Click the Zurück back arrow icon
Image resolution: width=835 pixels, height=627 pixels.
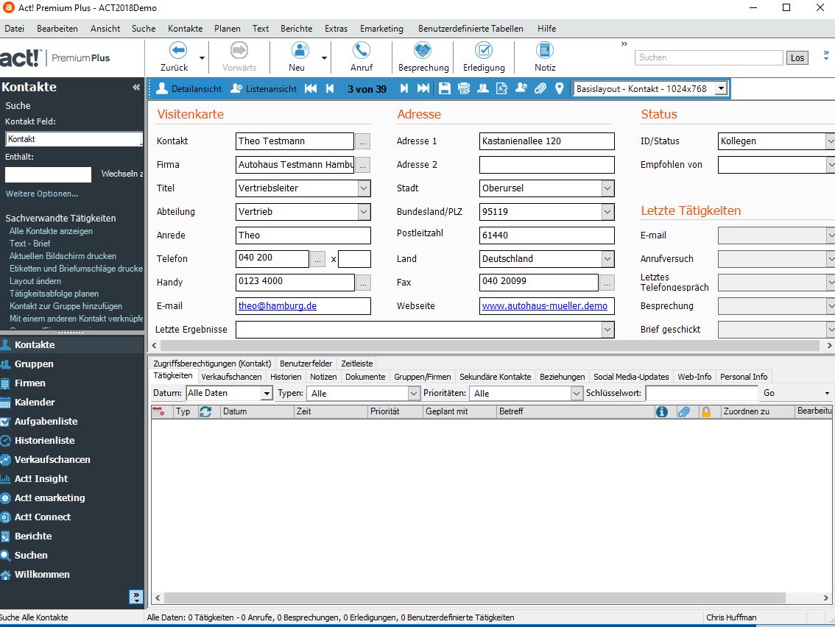(x=178, y=51)
